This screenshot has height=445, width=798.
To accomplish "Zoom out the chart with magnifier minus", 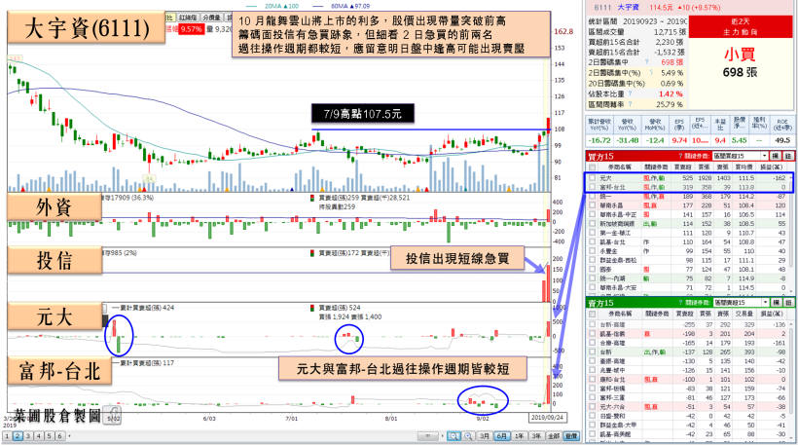I will (x=453, y=436).
